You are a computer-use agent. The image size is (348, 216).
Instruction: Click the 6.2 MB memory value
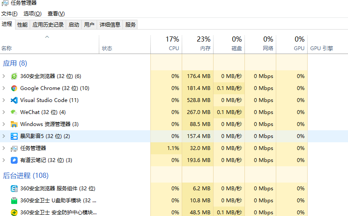(x=201, y=189)
